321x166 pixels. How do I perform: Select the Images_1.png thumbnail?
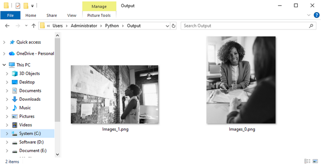pos(114,94)
